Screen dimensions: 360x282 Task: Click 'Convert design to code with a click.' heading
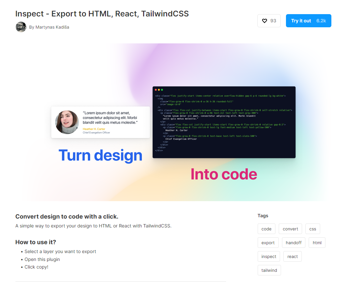click(67, 216)
